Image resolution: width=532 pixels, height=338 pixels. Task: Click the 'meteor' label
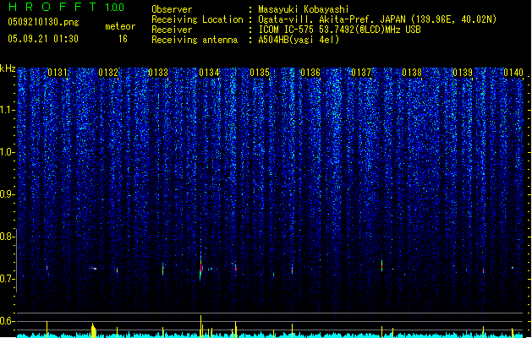(120, 26)
